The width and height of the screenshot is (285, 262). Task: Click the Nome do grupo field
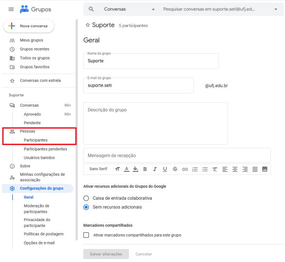point(151,61)
